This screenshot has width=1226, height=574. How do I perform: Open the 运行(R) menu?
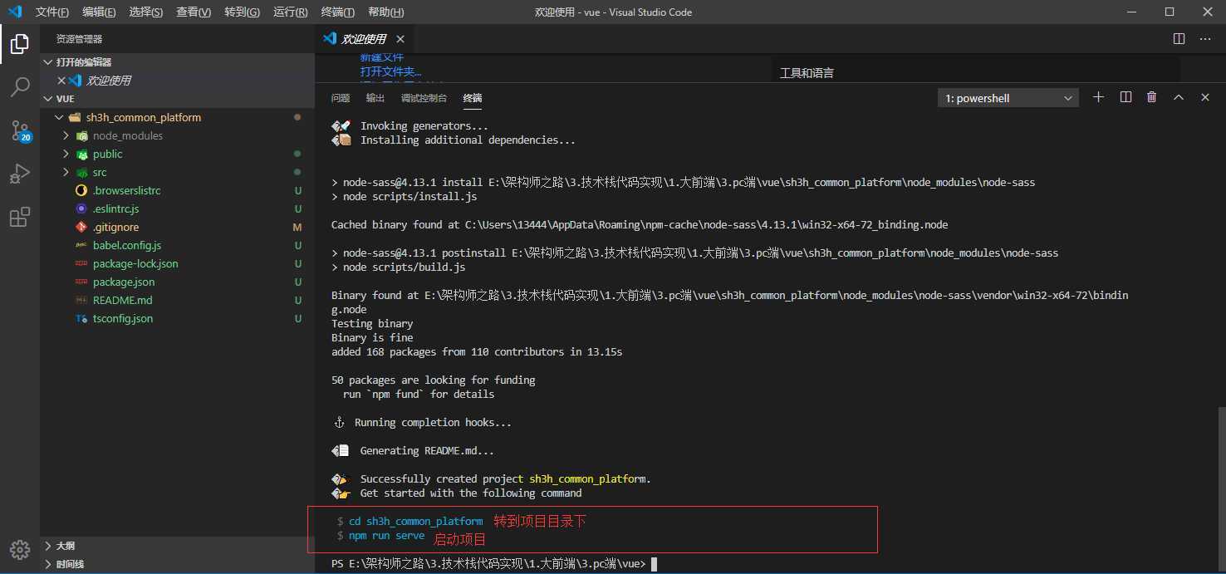pos(290,12)
